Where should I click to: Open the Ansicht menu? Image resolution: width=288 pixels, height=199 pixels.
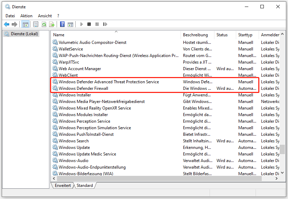[x=45, y=16]
